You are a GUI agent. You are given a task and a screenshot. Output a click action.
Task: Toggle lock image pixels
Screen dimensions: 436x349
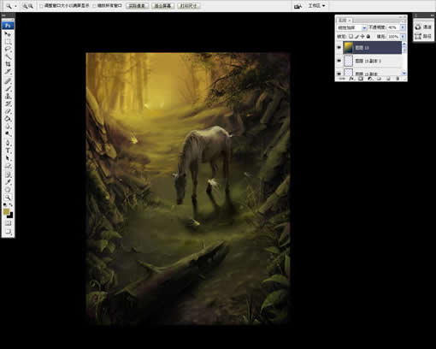point(356,37)
